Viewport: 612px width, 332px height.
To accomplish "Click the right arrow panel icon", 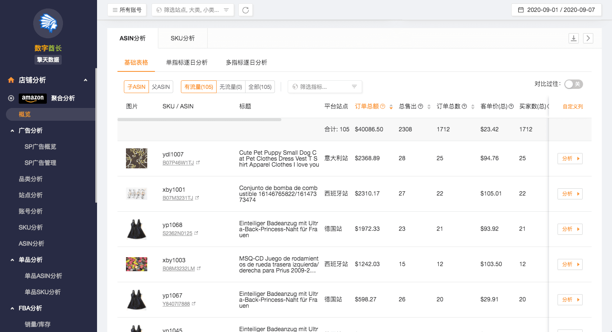I will [x=588, y=38].
